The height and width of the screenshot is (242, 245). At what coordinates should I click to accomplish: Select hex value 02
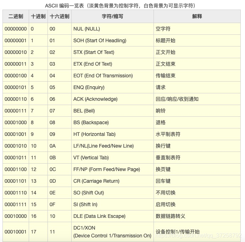tap(60, 52)
